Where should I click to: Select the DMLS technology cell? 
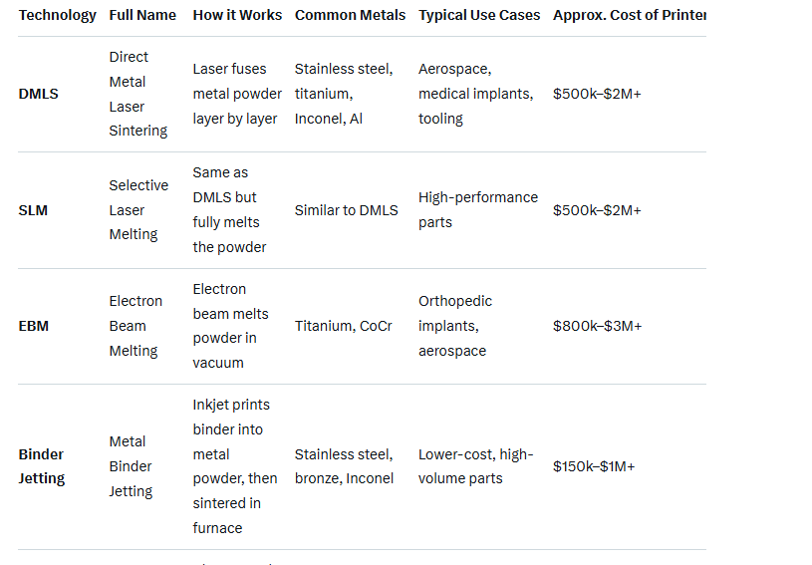pyautogui.click(x=39, y=94)
